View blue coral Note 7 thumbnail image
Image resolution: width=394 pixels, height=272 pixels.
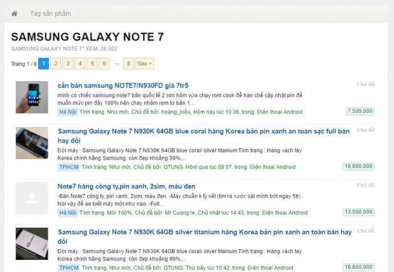coord(32,143)
